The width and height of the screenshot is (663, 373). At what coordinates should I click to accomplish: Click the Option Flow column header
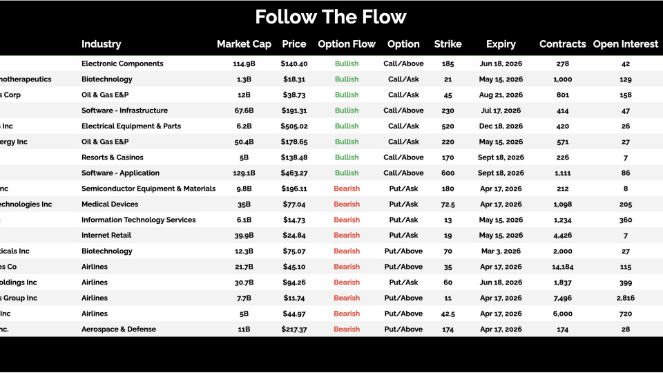coord(347,44)
